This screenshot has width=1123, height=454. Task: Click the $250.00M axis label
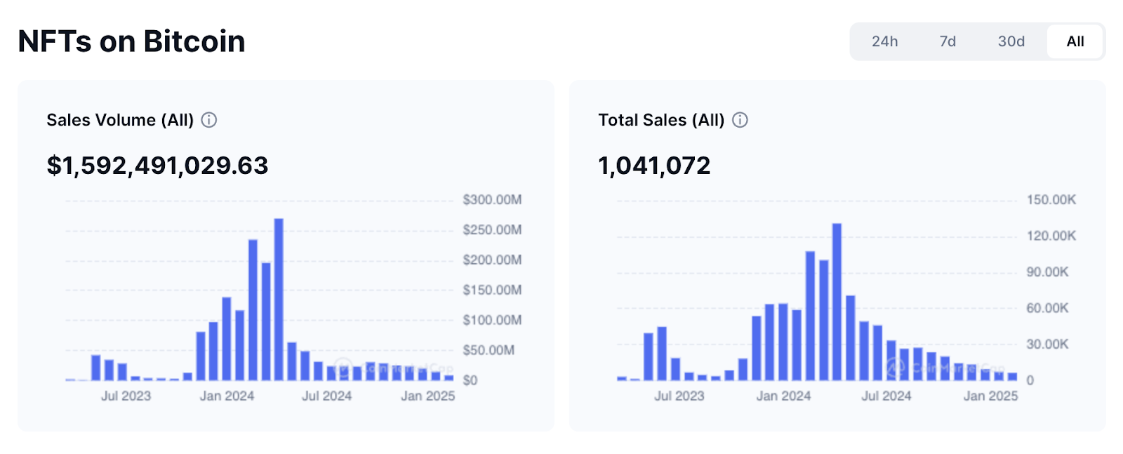[x=492, y=230]
